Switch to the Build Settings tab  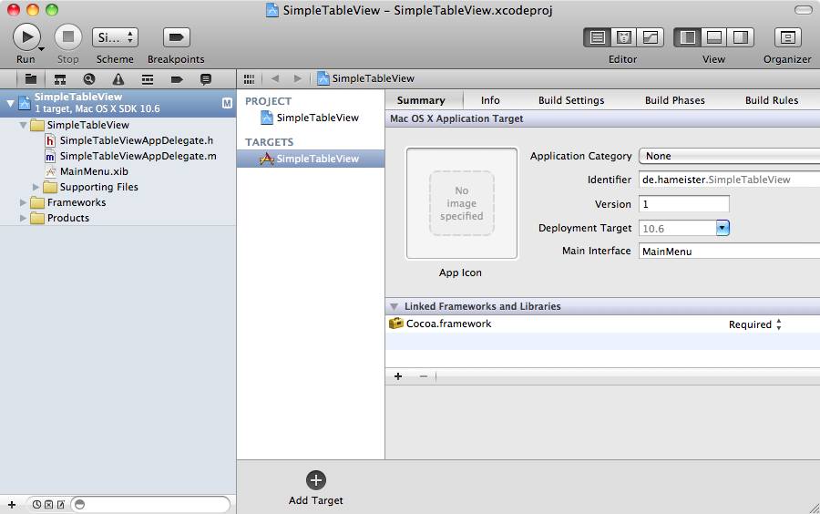(570, 100)
